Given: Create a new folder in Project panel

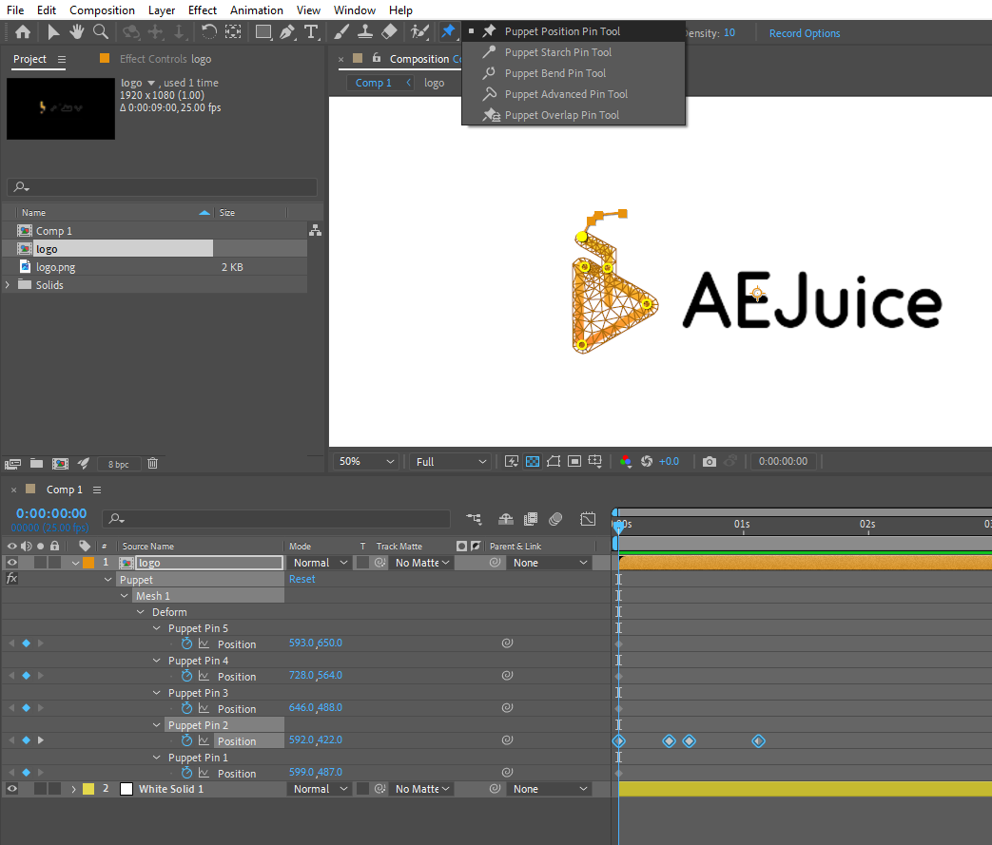Looking at the screenshot, I should 37,464.
